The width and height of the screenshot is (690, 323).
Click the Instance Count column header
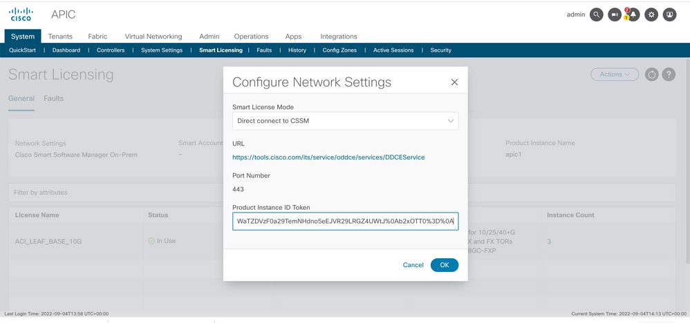coord(570,215)
